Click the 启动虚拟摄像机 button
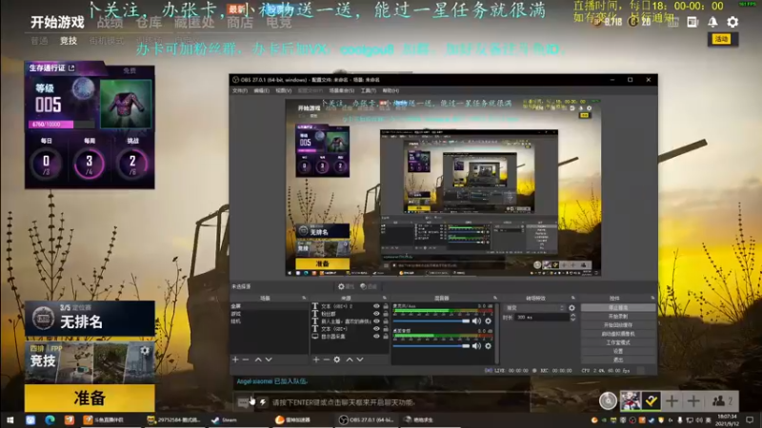This screenshot has height=428, width=762. click(617, 334)
